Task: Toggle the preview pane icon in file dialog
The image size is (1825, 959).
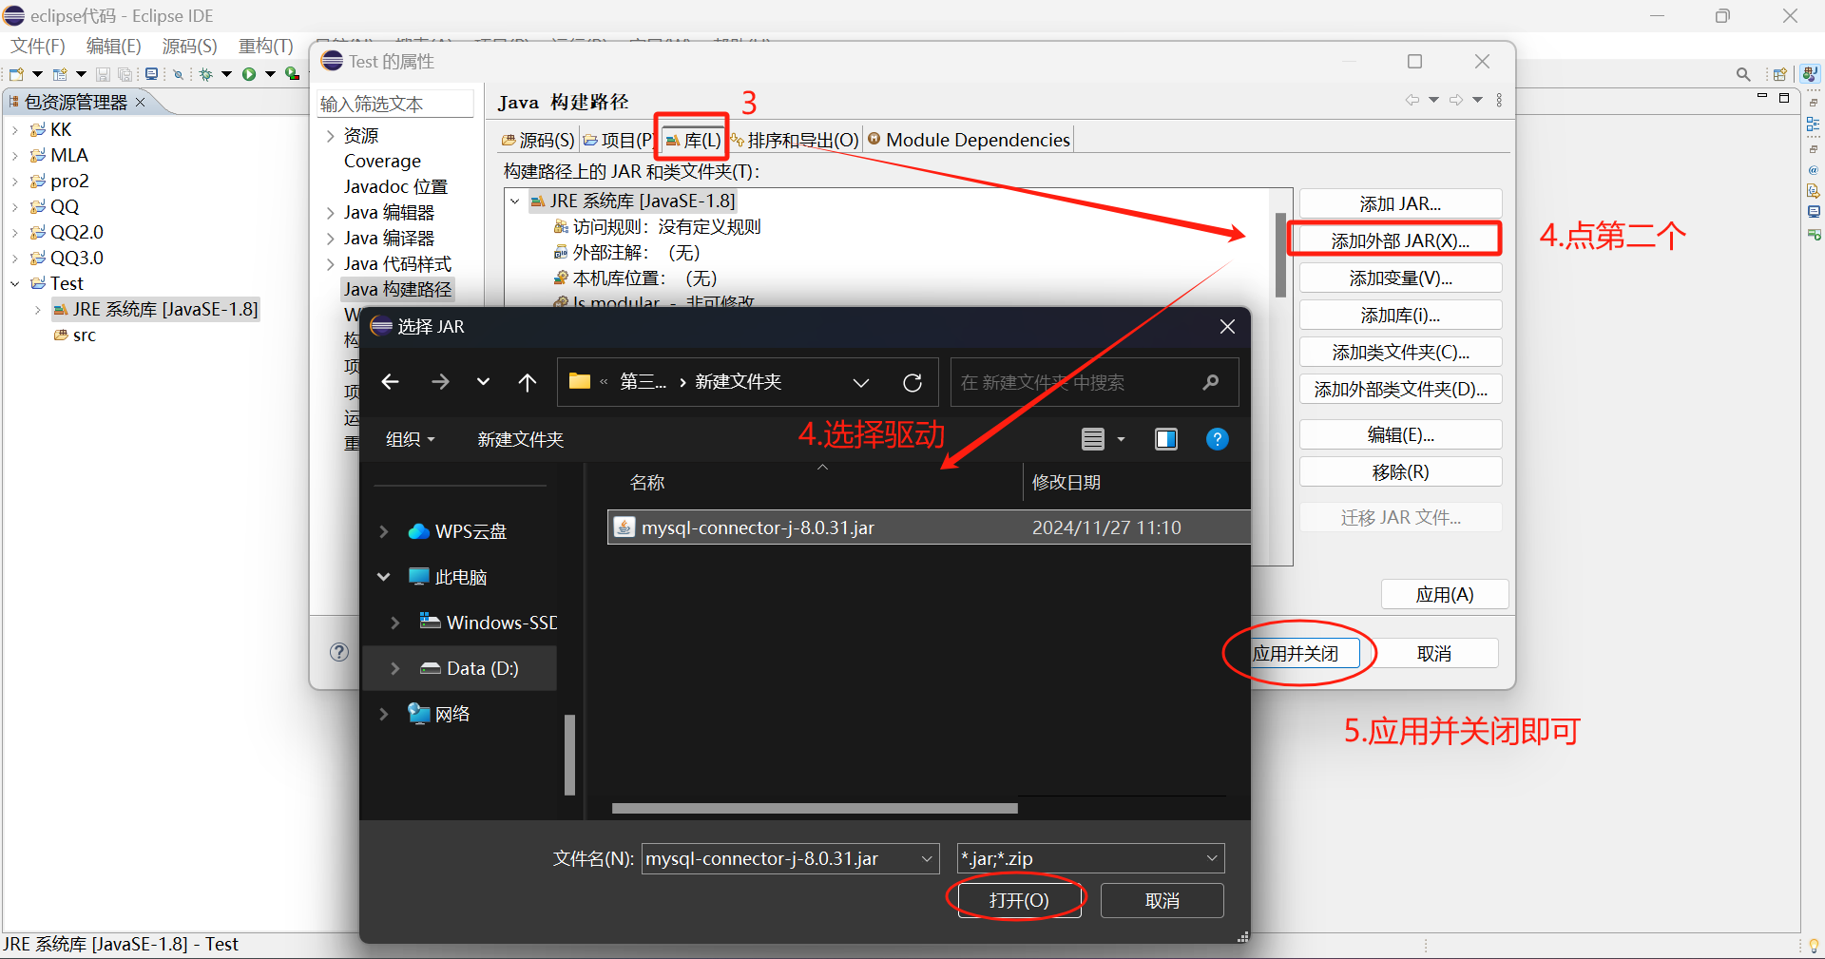Action: [1166, 439]
